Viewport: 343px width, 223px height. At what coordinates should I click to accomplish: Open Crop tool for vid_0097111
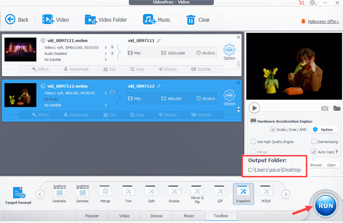(137, 69)
